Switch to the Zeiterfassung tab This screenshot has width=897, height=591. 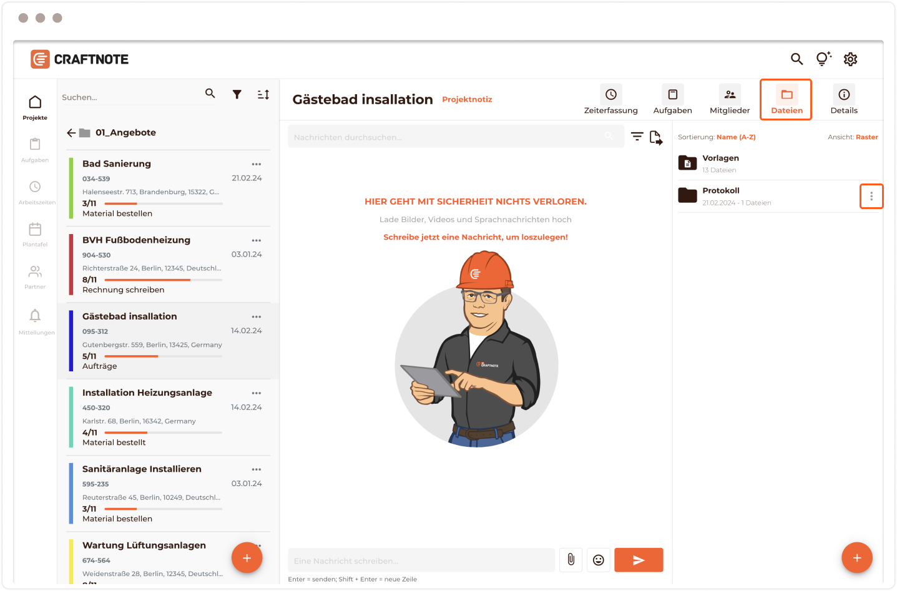pos(610,100)
